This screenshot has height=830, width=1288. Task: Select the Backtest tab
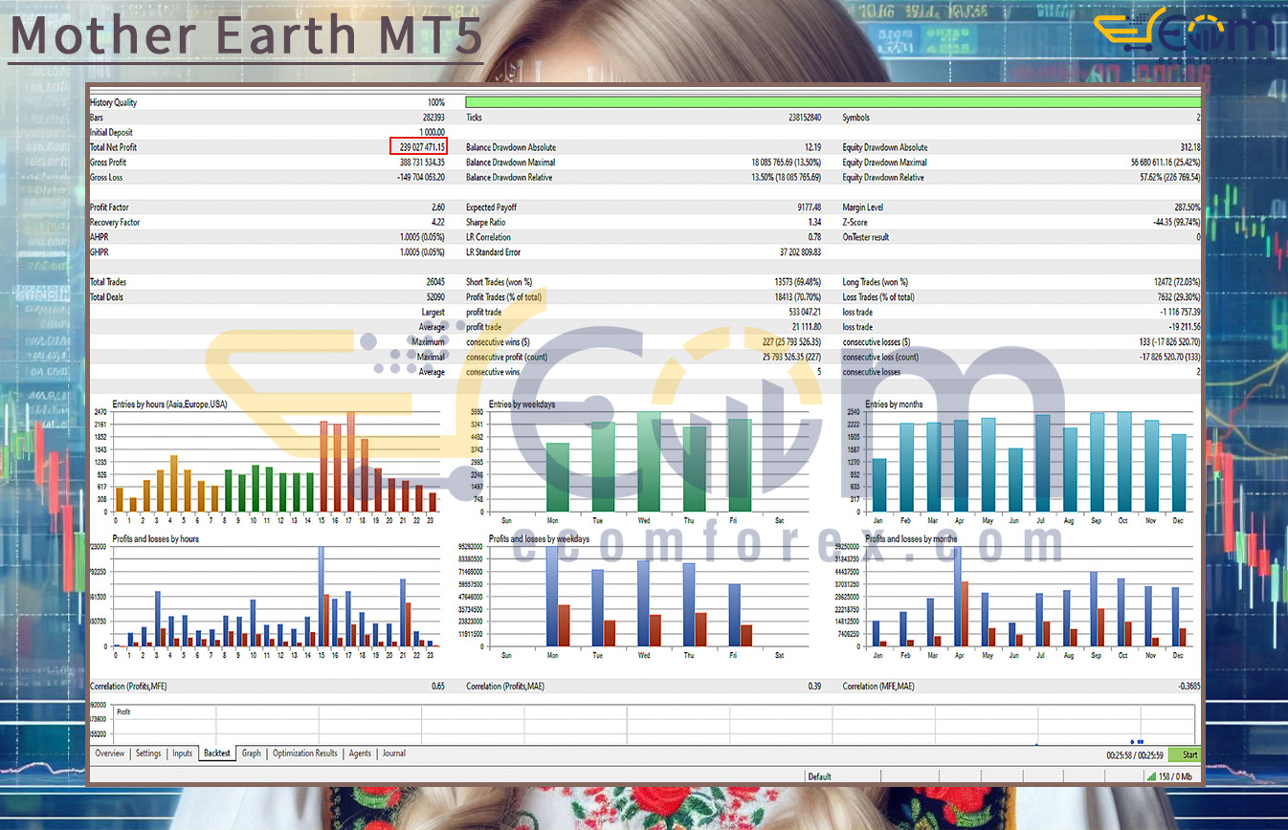click(217, 754)
